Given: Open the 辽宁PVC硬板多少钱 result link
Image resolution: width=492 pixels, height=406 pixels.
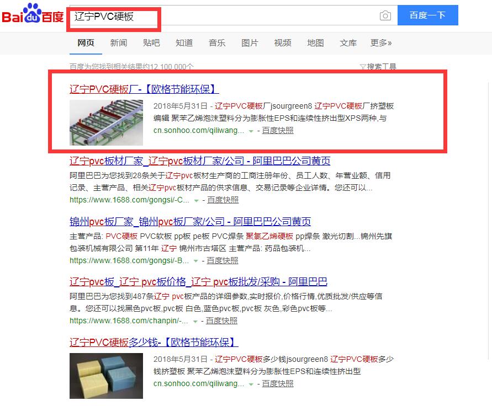Looking at the screenshot, I should click(154, 342).
